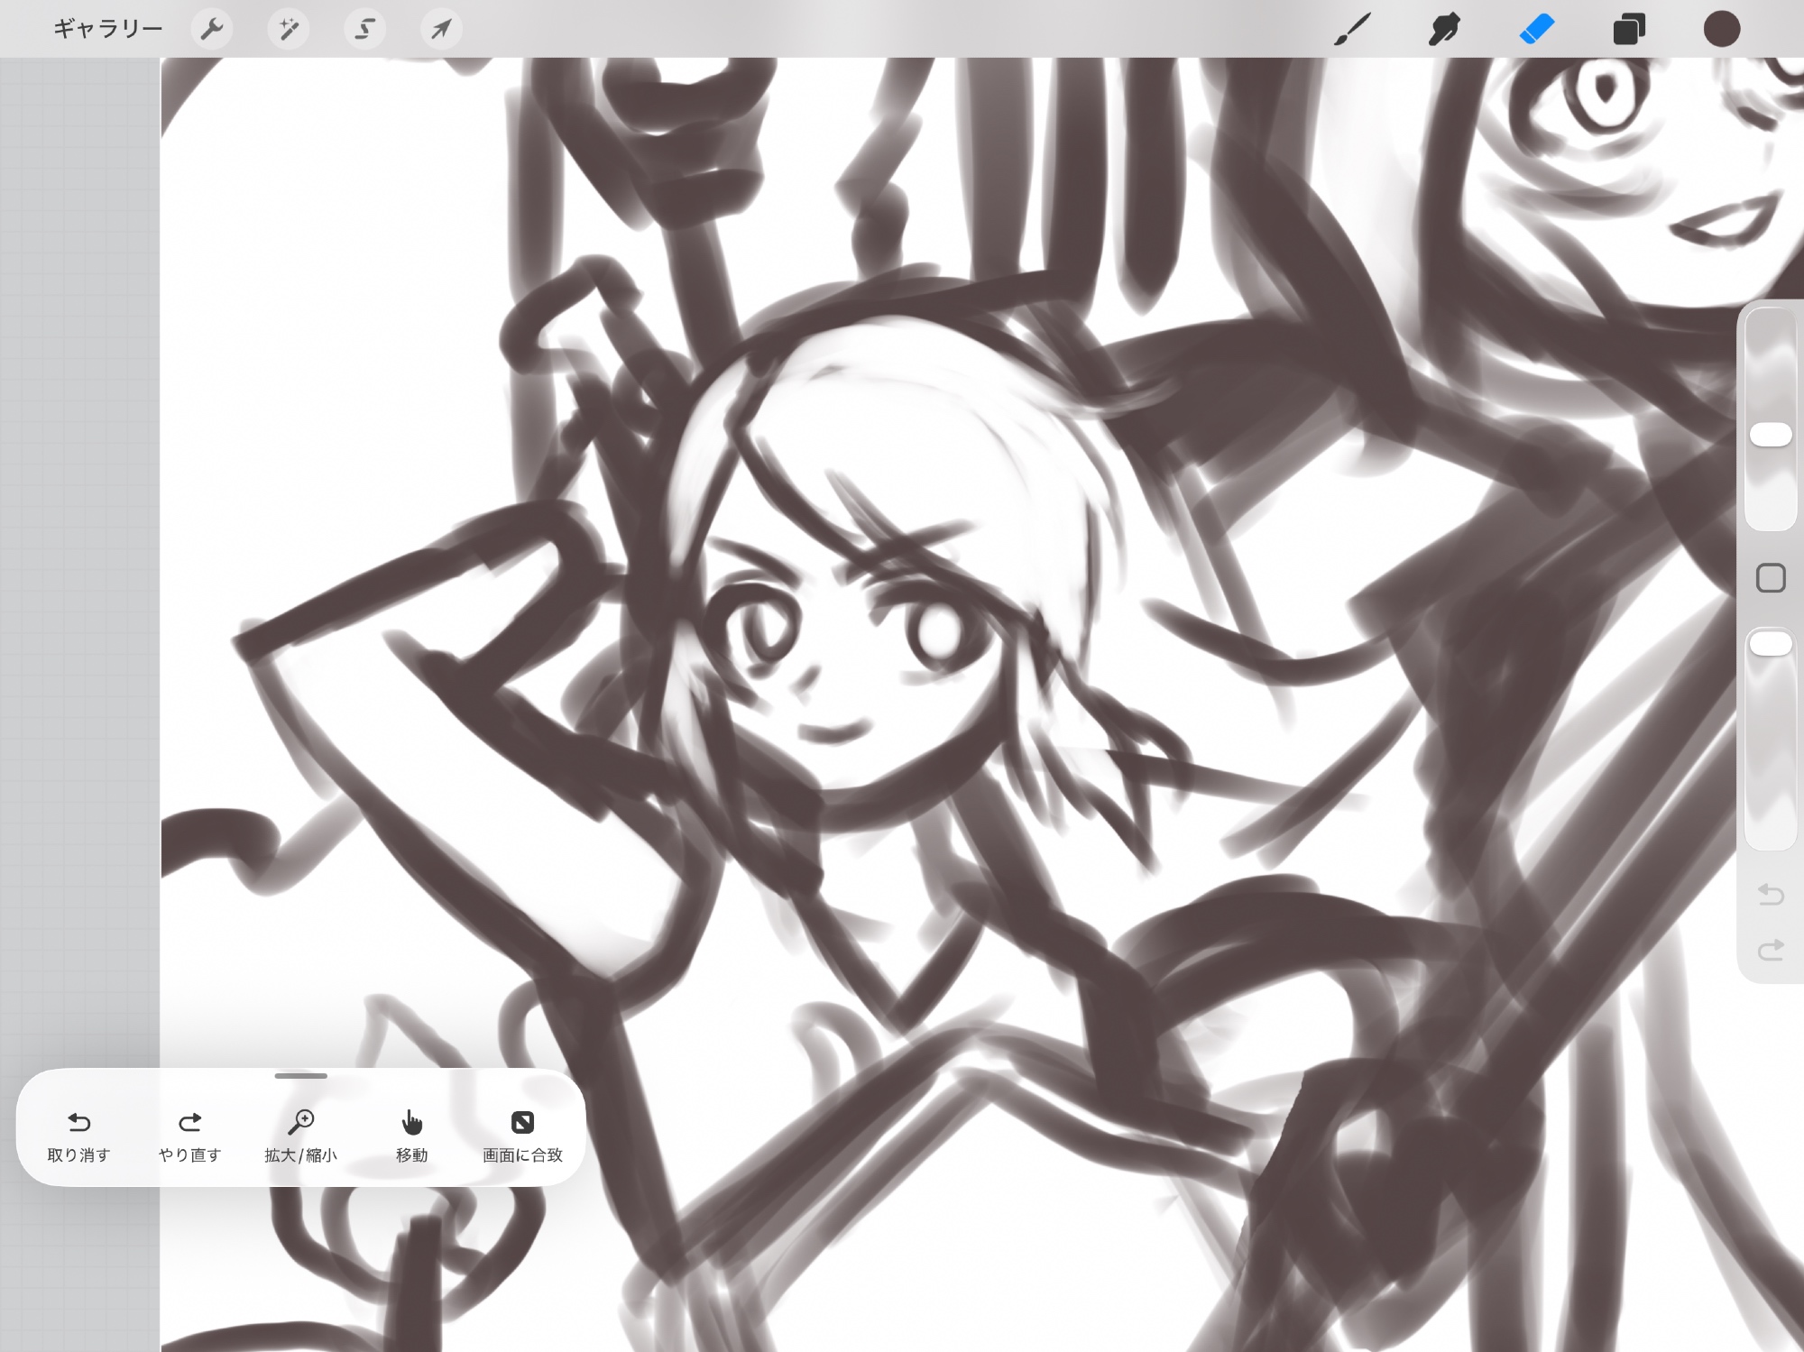
Task: Activate the Transform arrow tool
Action: [x=441, y=30]
